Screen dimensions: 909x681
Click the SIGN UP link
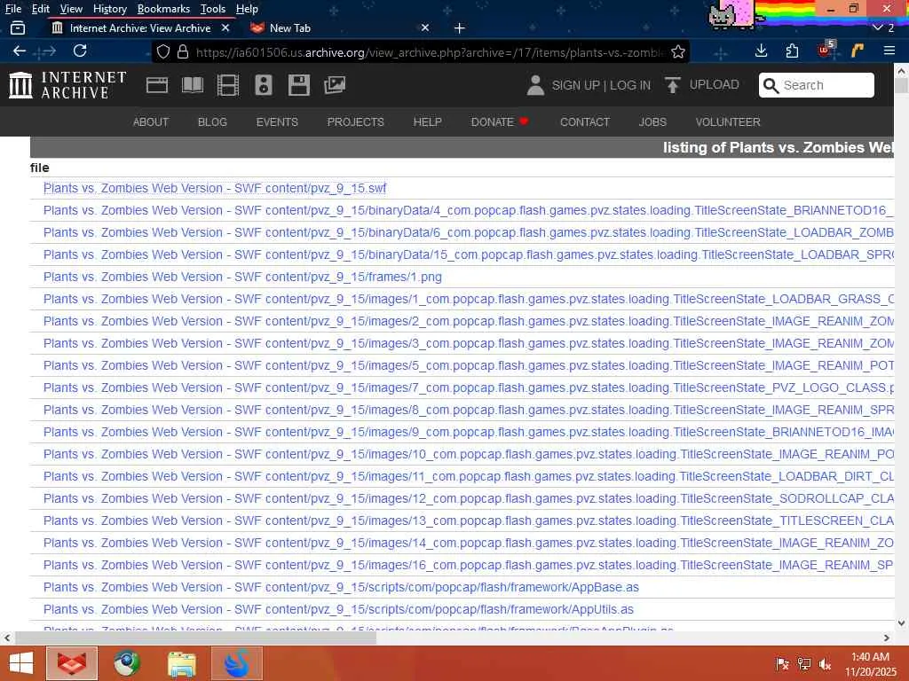tap(575, 85)
